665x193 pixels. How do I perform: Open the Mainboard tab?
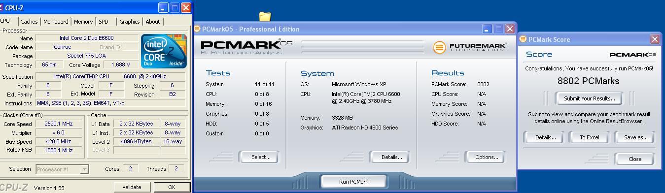click(x=56, y=22)
